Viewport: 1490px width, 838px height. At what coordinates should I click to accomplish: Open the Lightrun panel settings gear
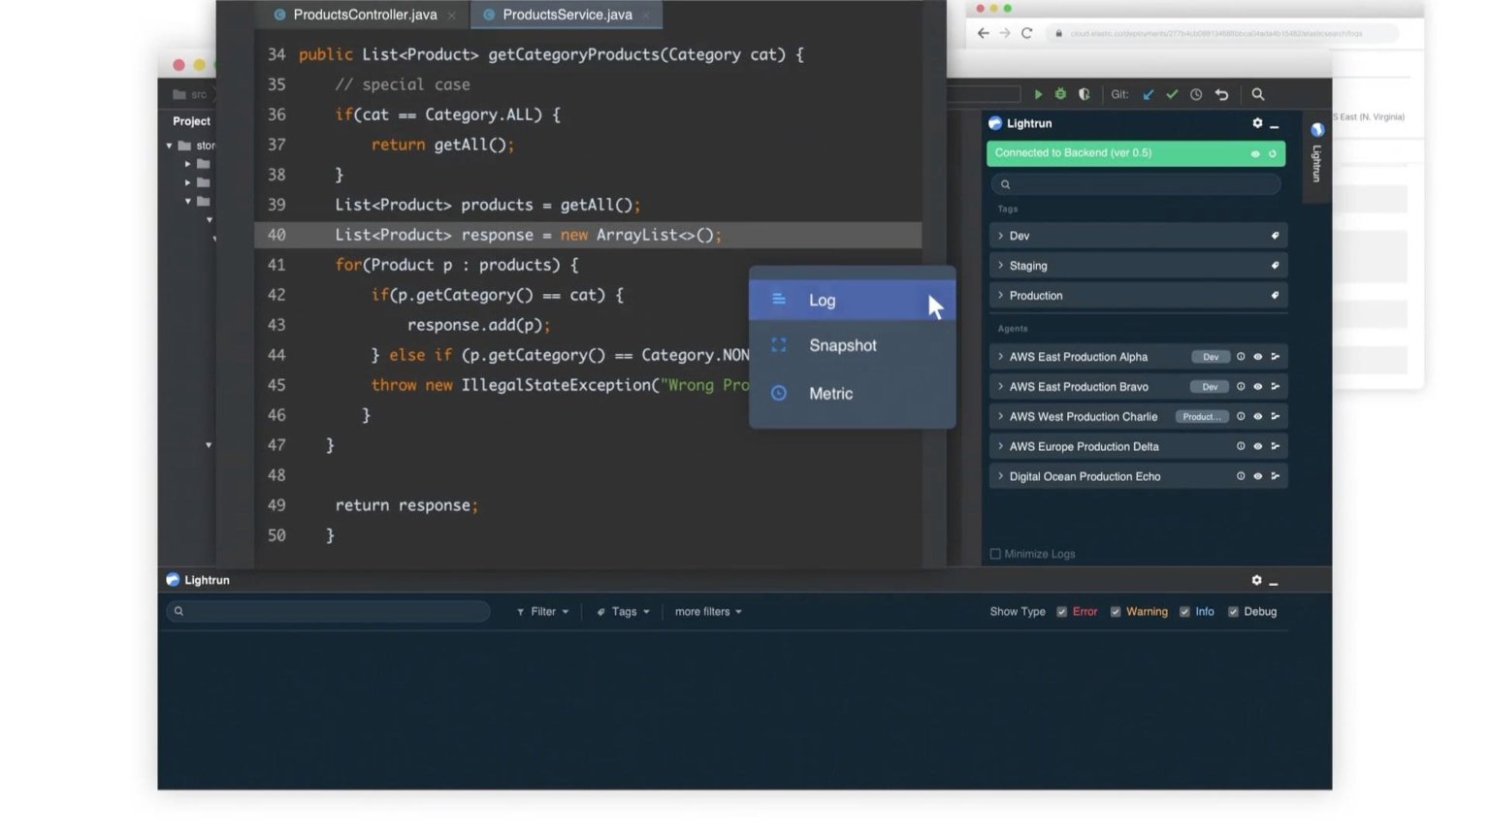click(x=1256, y=123)
